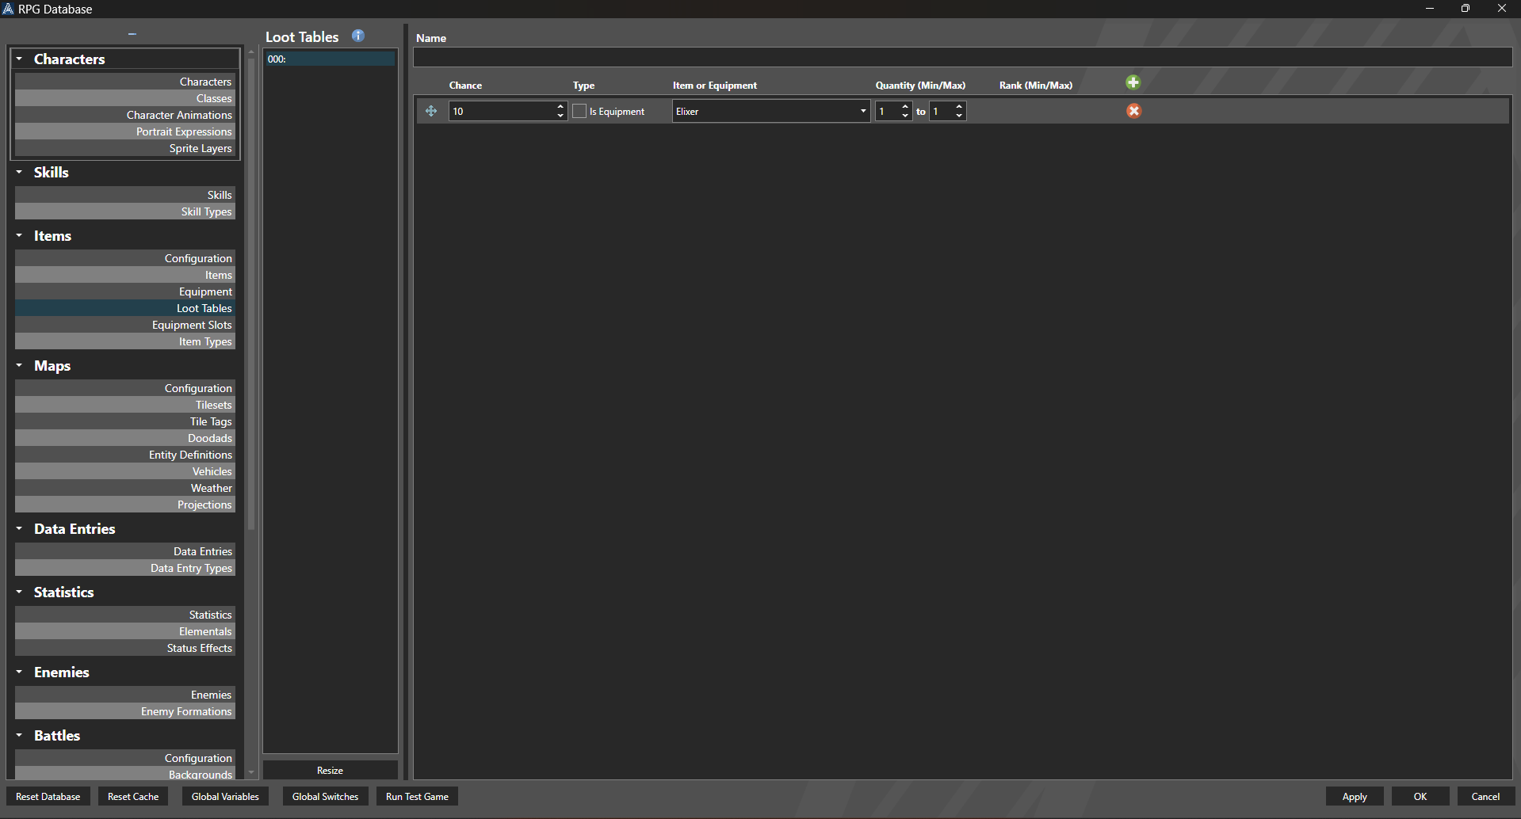Enable the Is Equipment checkbox
Viewport: 1521px width, 819px height.
click(579, 112)
